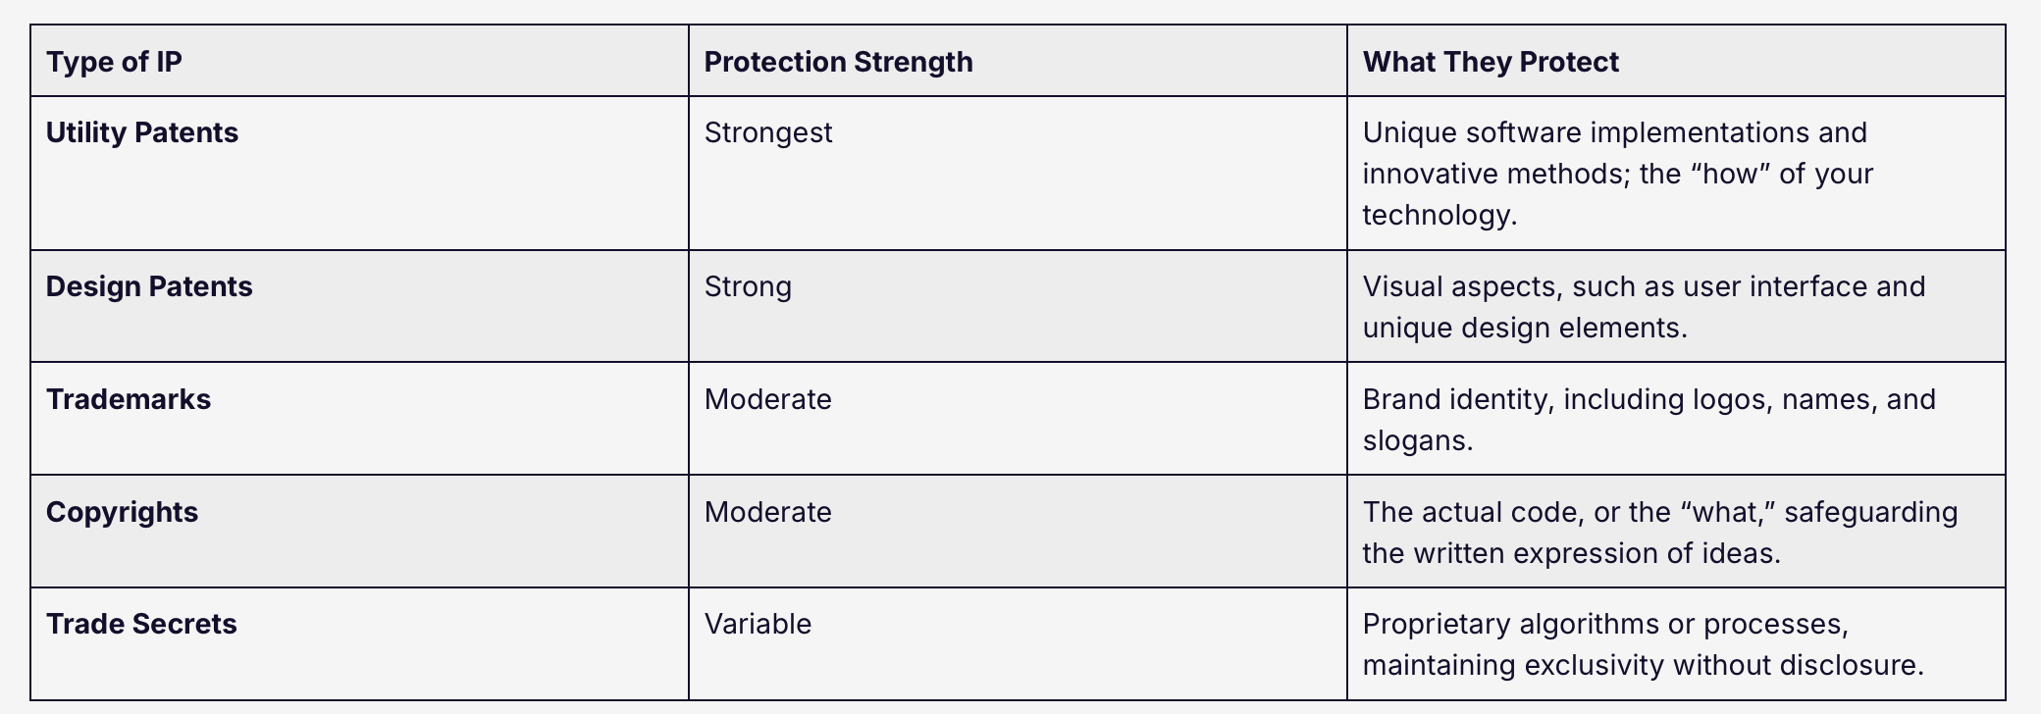Click the 'Unique software implementations' description
This screenshot has height=714, width=2041.
pos(1618,174)
